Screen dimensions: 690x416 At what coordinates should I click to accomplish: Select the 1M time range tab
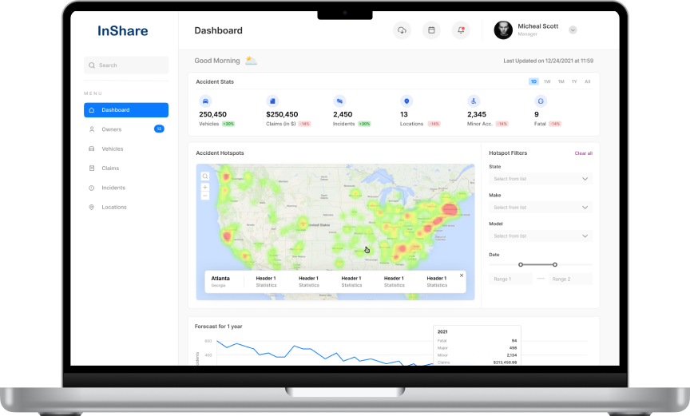click(x=561, y=81)
